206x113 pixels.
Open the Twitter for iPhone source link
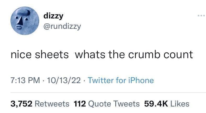120,81
